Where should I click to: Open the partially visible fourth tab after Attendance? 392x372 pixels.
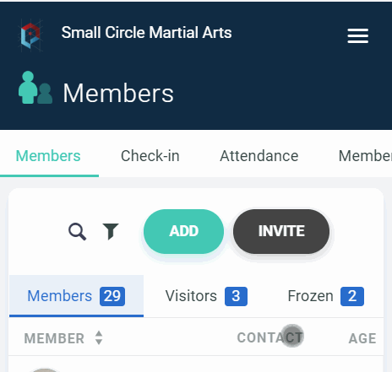(365, 156)
